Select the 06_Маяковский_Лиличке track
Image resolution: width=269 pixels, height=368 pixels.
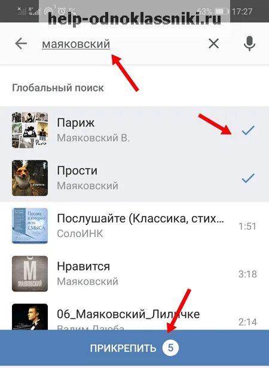134,314
